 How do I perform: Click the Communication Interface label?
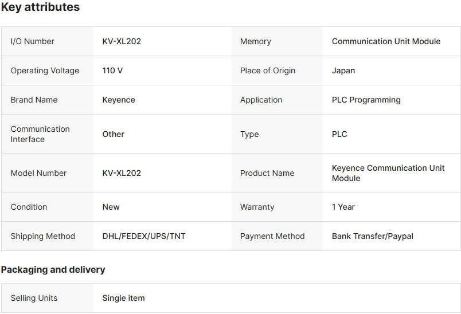tap(40, 134)
